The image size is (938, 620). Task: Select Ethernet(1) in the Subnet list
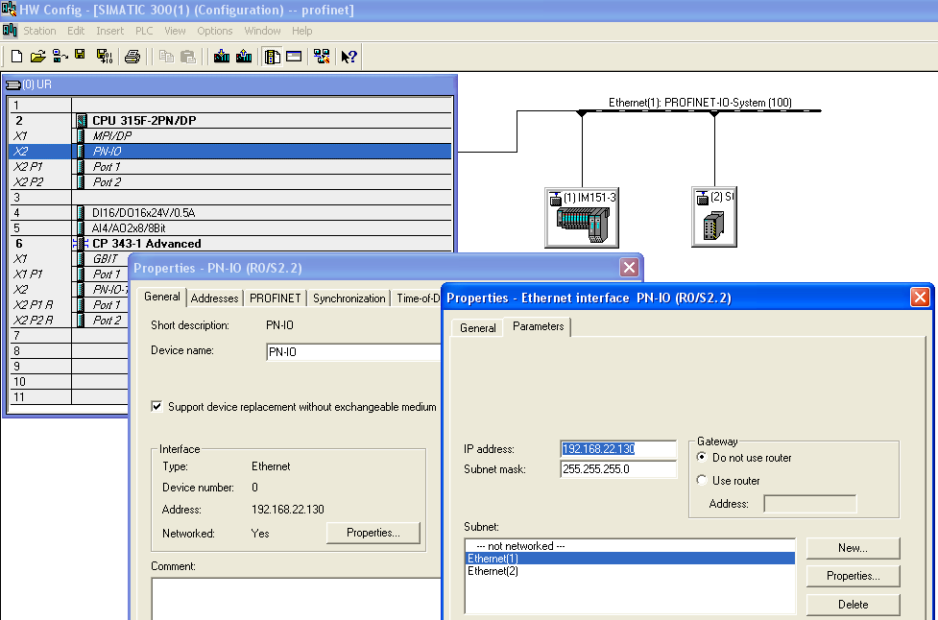[631, 559]
